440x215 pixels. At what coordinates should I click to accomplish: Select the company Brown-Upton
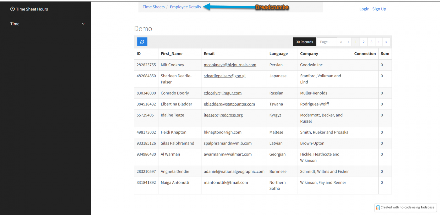point(312,144)
